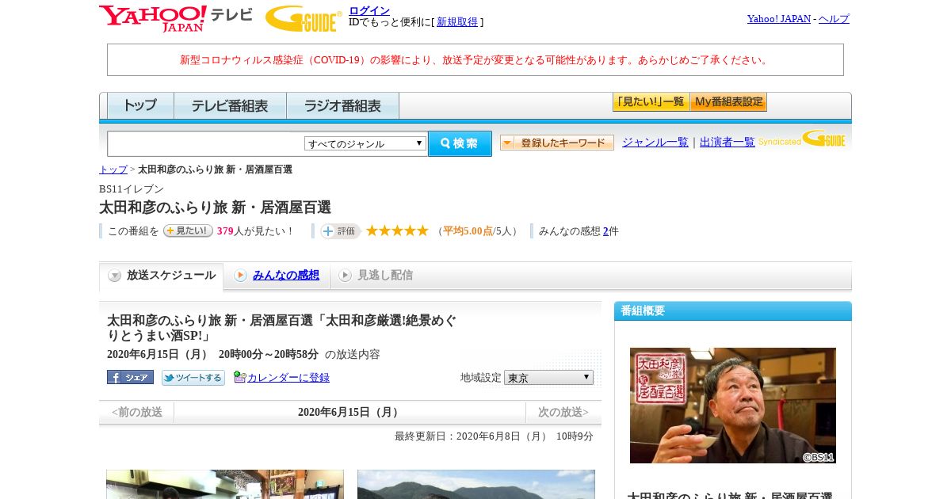The image size is (951, 499).
Task: Open the My番組表設定 button
Action: click(x=728, y=102)
